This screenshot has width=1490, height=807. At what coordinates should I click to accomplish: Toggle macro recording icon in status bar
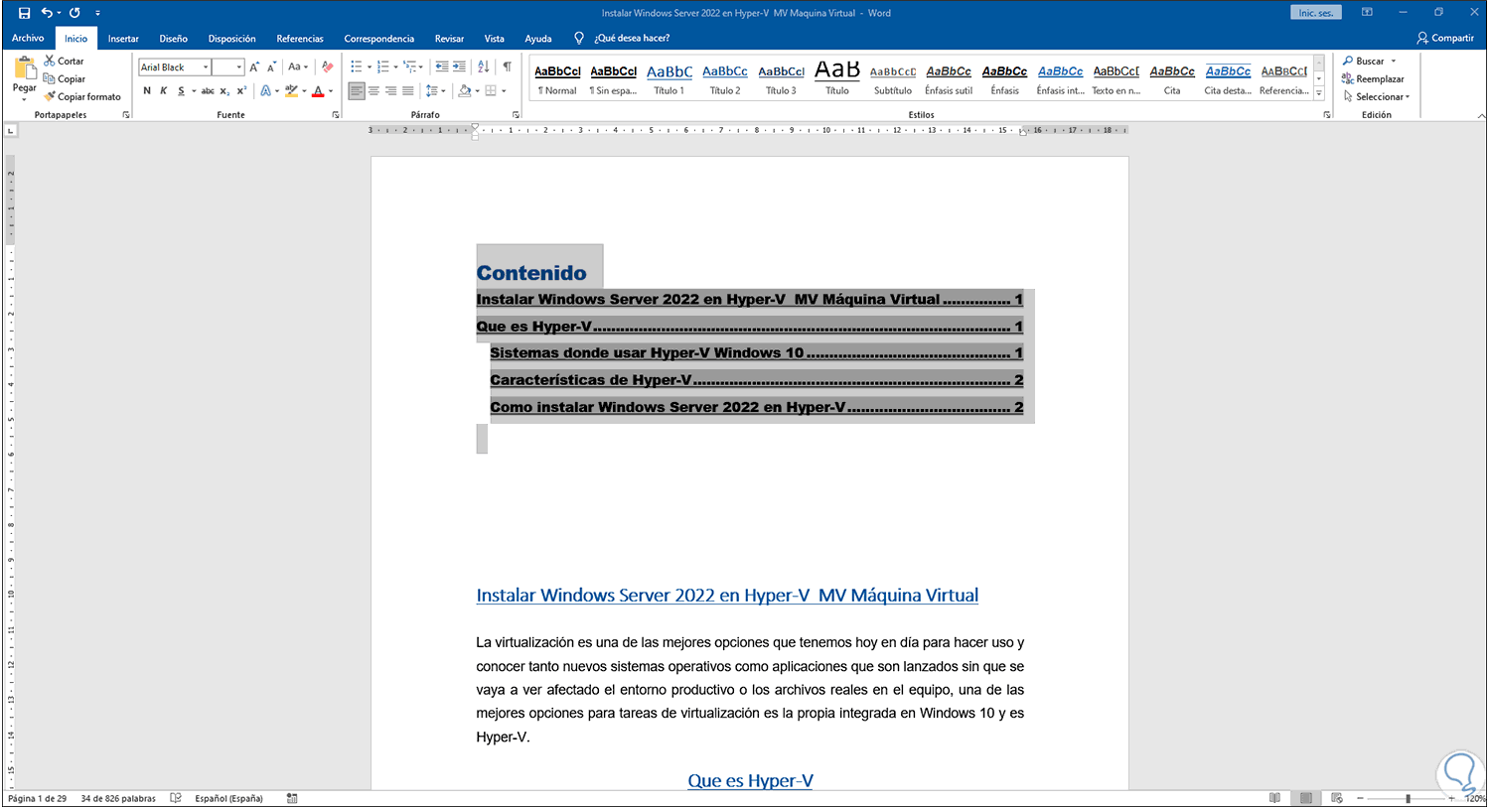292,798
